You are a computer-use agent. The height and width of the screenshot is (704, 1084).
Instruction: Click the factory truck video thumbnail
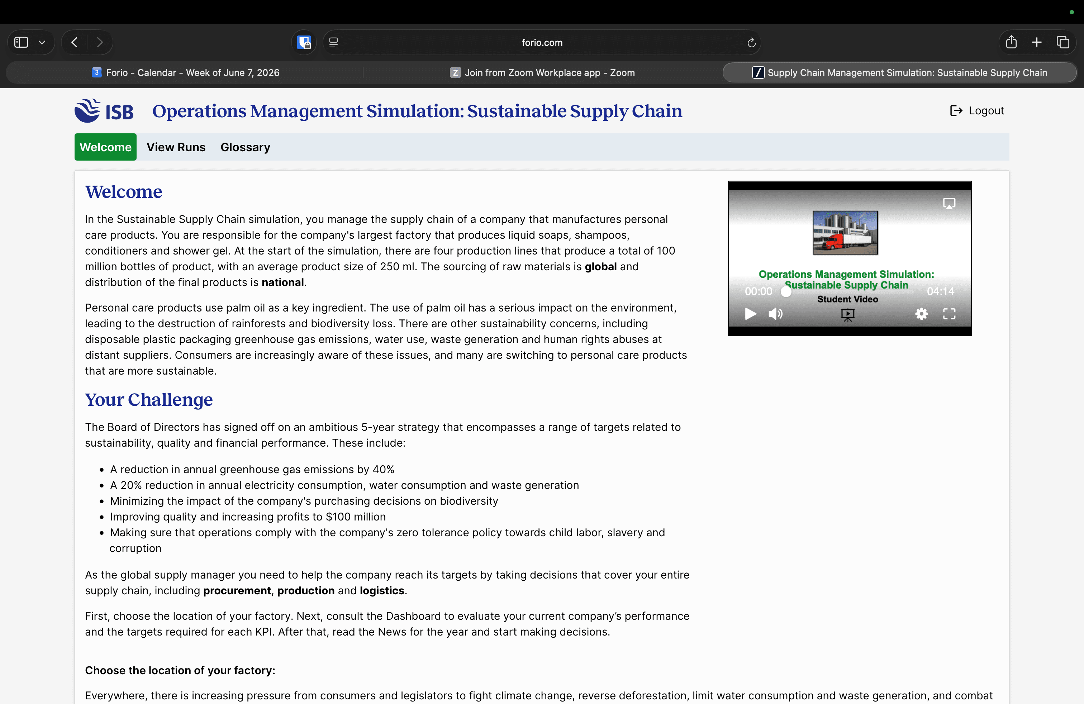[x=845, y=233]
